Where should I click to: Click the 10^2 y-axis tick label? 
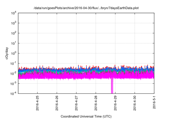(14, 33)
